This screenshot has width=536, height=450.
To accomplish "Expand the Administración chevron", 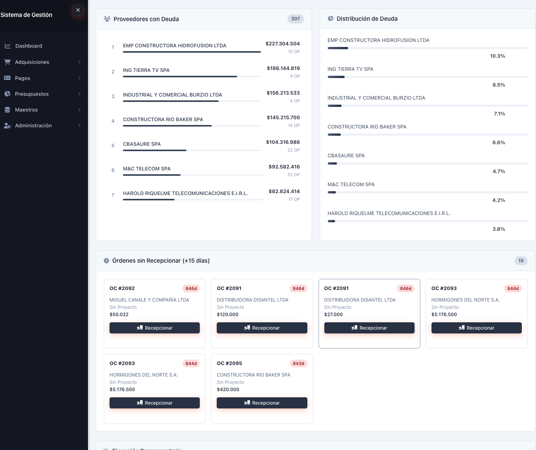I will 79,125.
